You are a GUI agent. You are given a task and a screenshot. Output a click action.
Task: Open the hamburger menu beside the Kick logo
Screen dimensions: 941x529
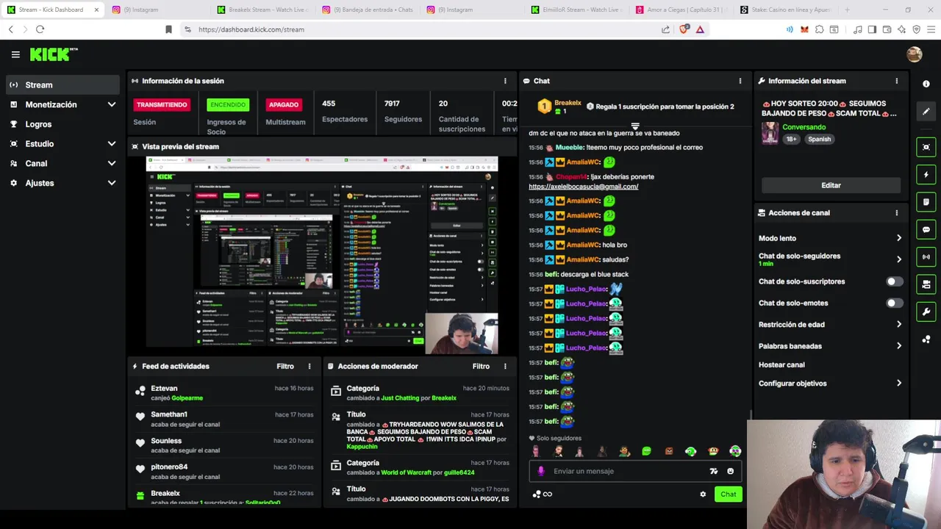(15, 54)
